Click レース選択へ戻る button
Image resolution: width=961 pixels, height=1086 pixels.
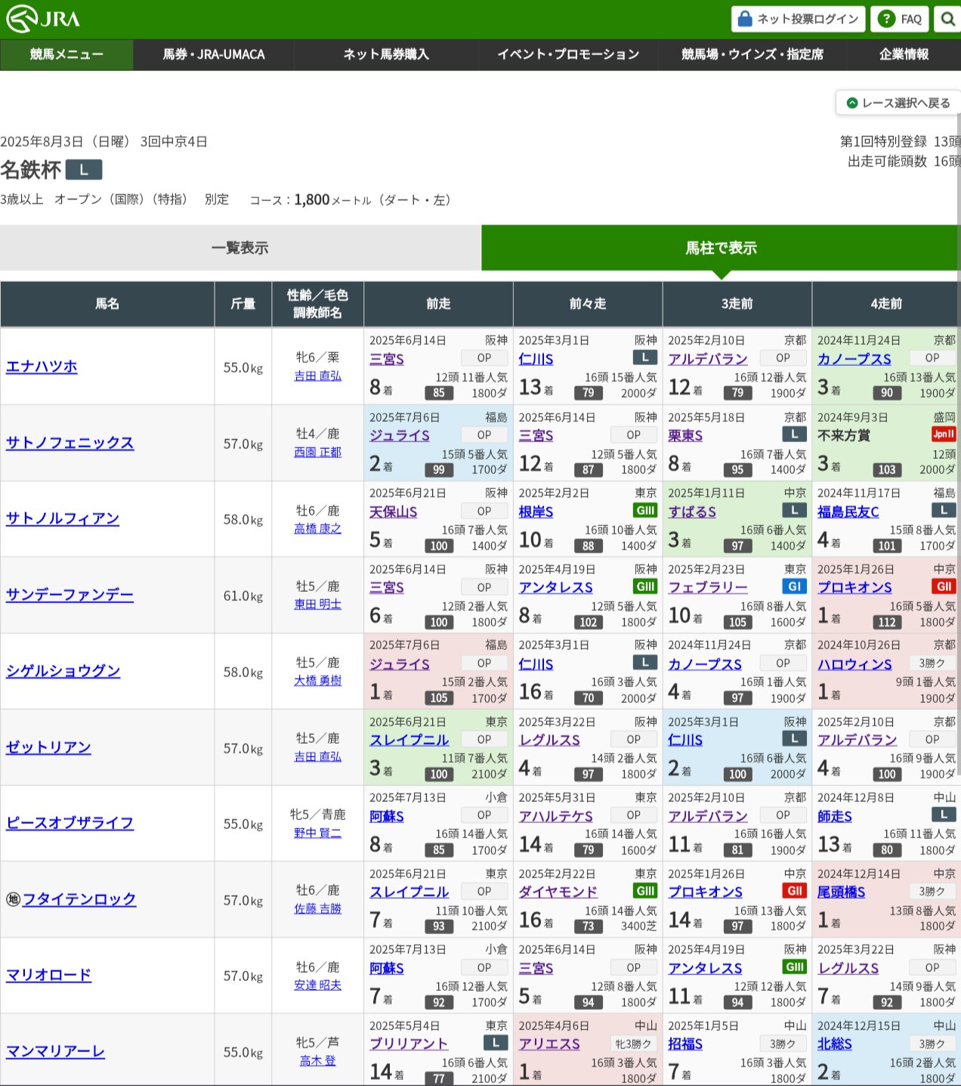pyautogui.click(x=898, y=103)
